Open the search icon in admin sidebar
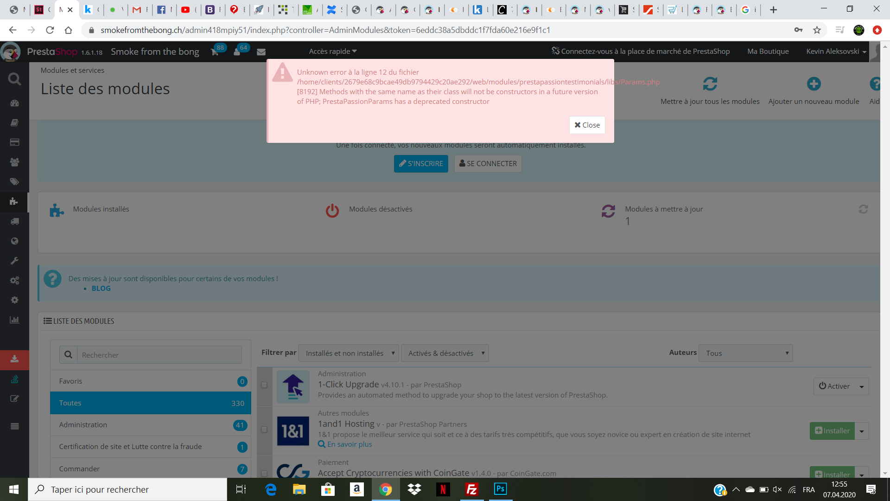890x501 pixels. point(14,79)
